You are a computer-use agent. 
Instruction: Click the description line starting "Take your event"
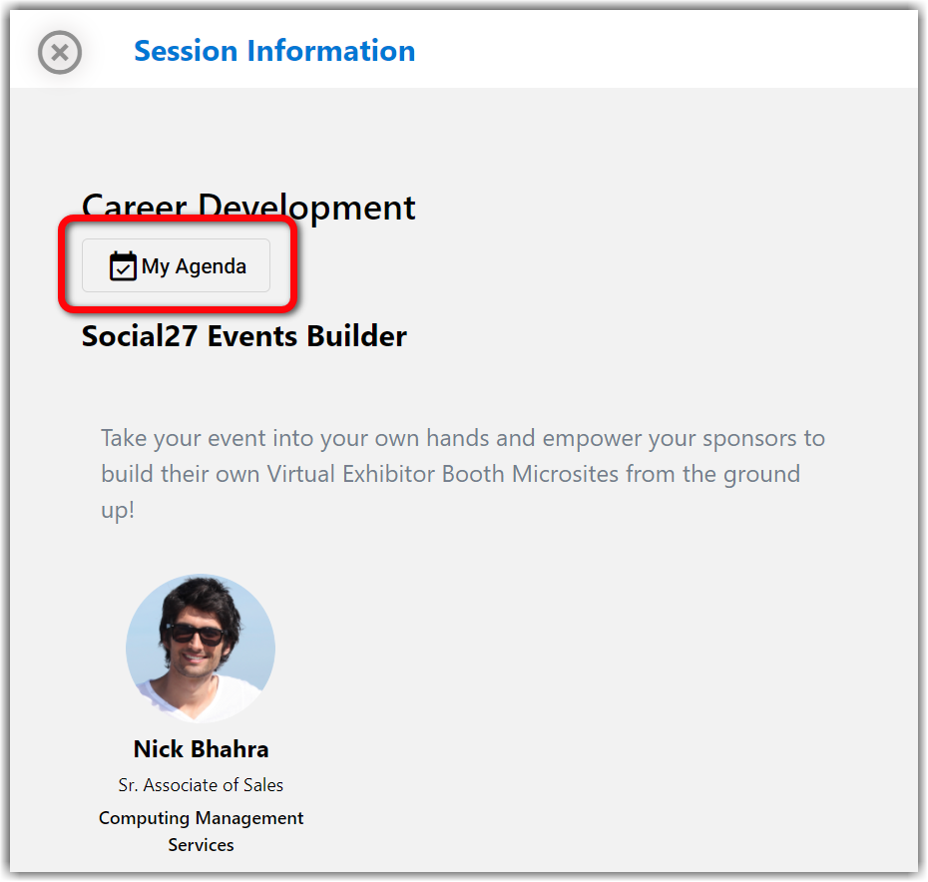[463, 438]
